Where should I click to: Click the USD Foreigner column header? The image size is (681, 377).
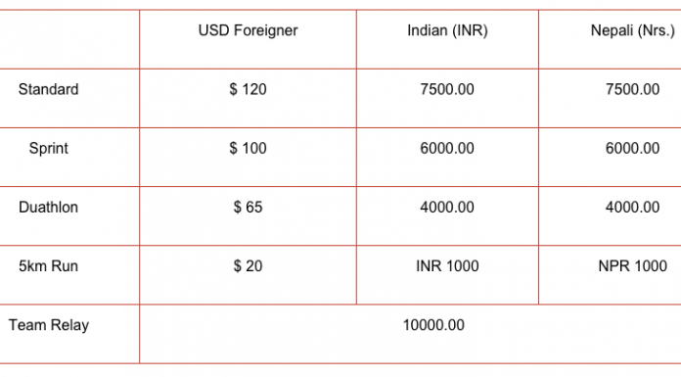click(248, 30)
